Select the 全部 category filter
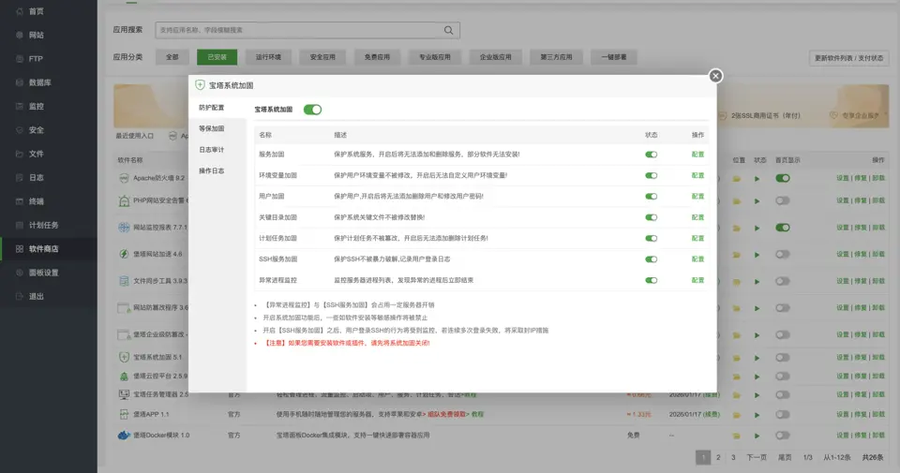 [172, 57]
